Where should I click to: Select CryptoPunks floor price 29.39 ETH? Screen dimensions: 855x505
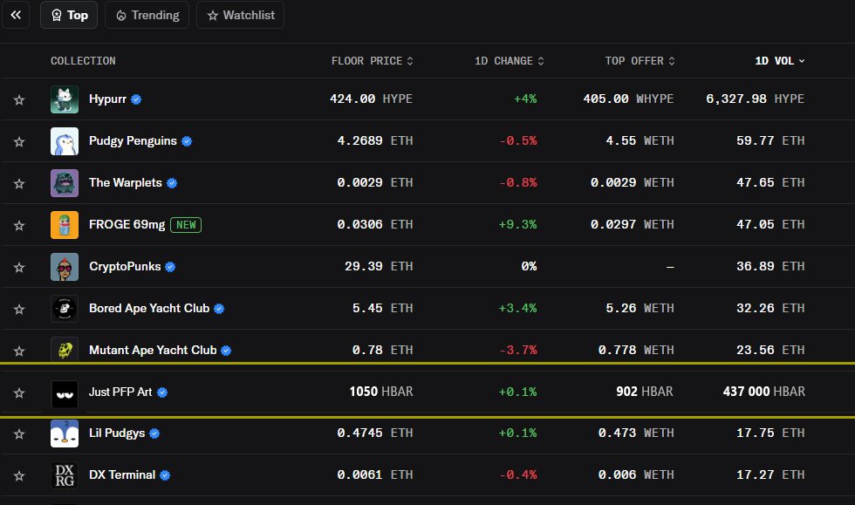point(379,266)
